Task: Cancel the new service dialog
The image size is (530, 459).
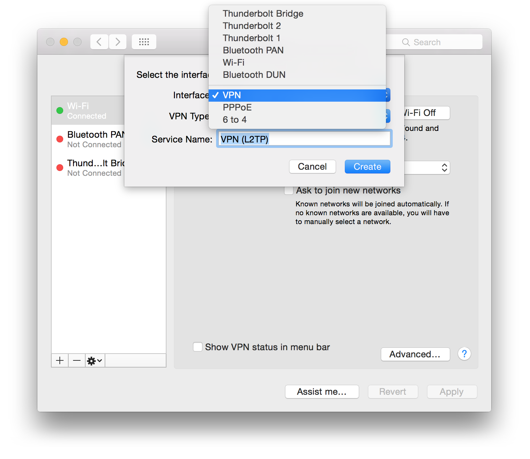Action: [x=313, y=167]
